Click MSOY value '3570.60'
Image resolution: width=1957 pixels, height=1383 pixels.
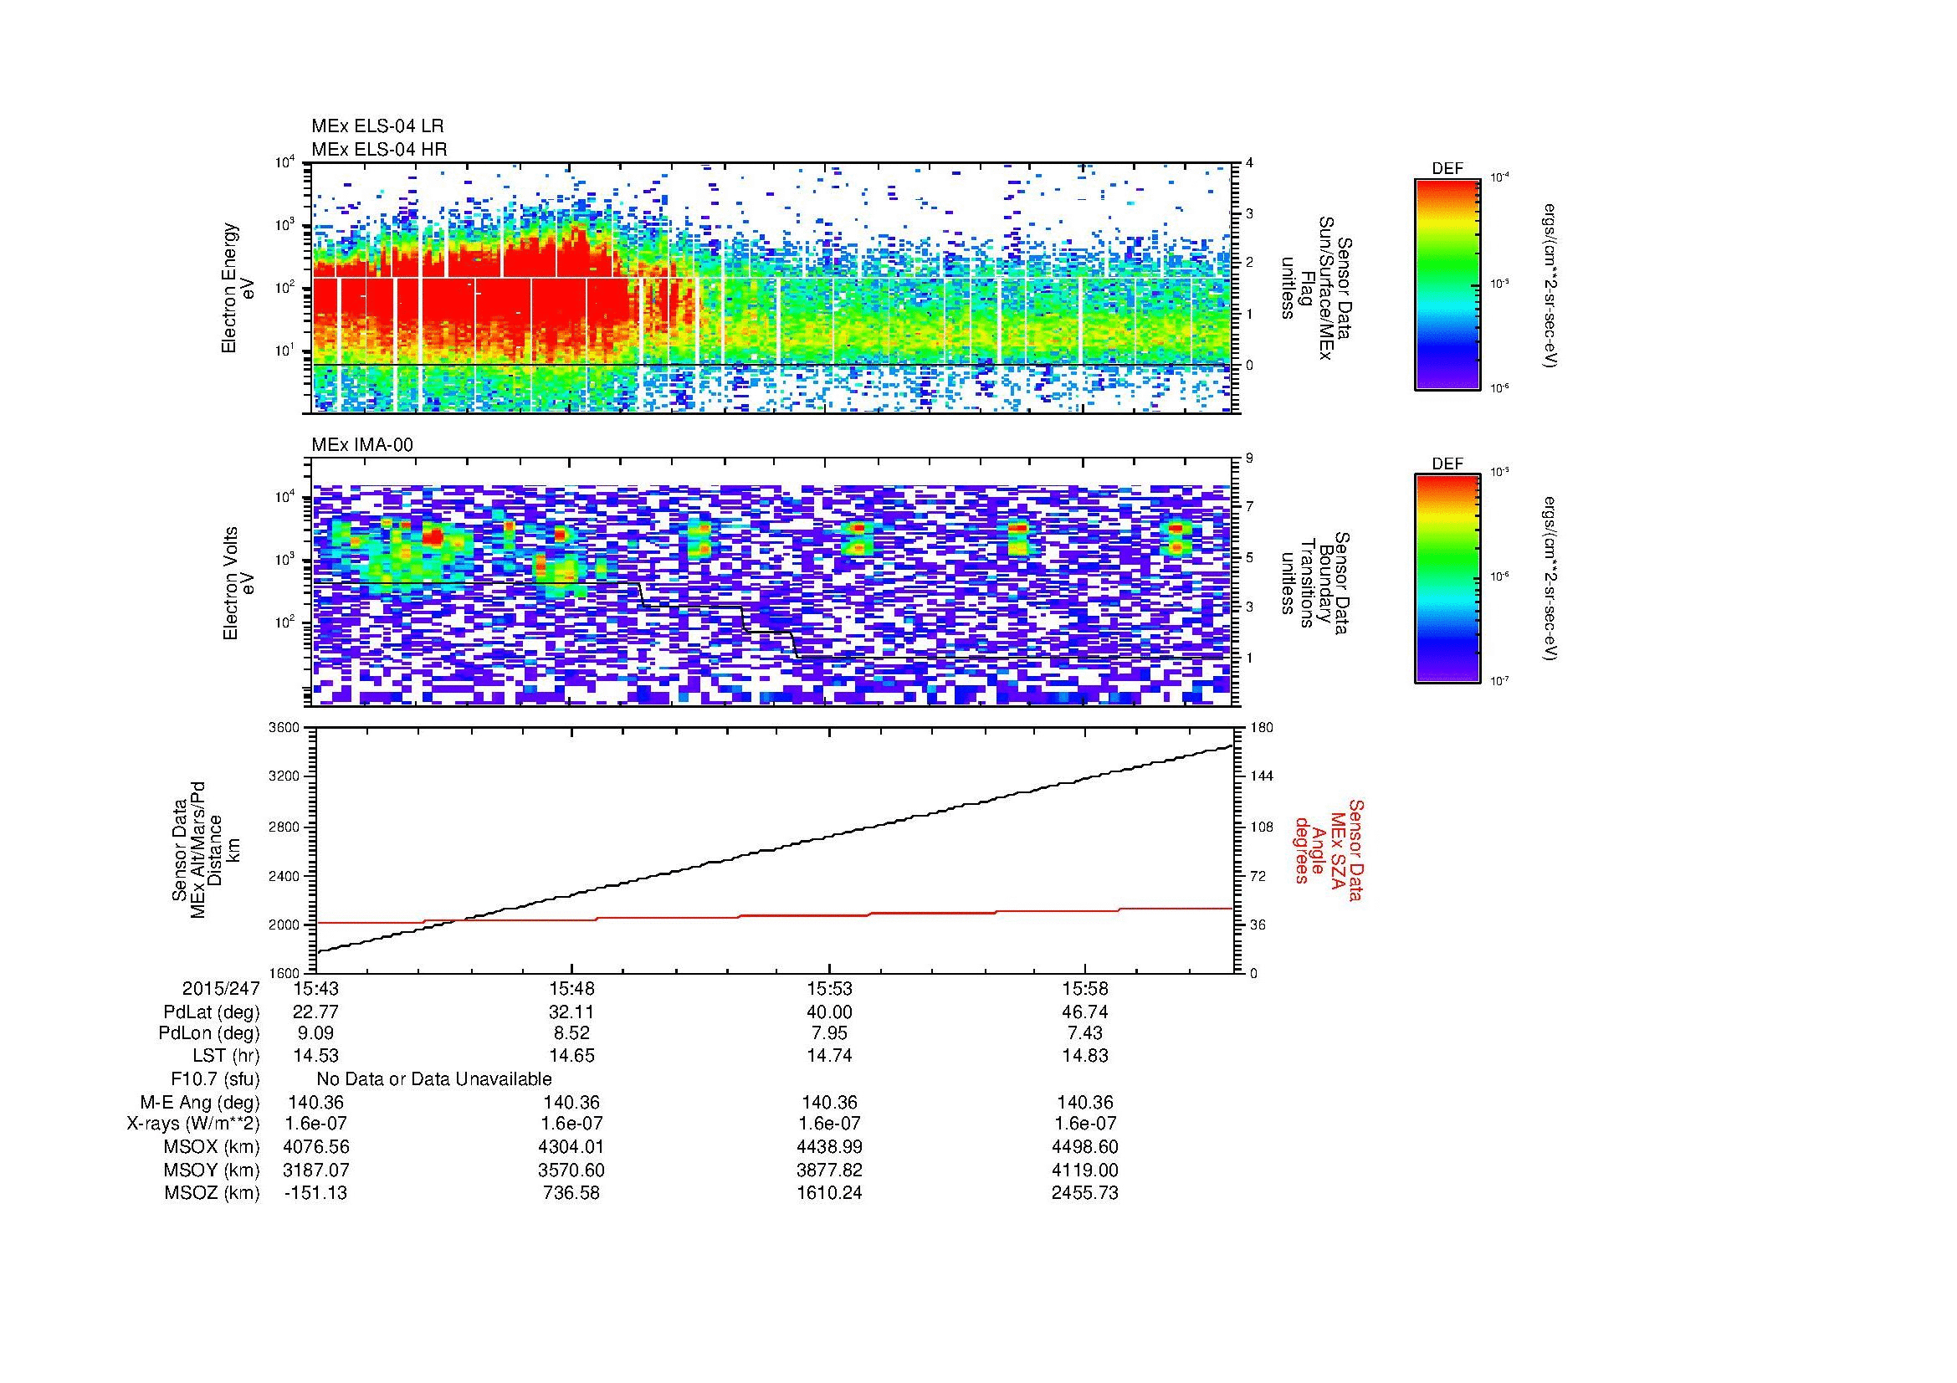coord(572,1170)
